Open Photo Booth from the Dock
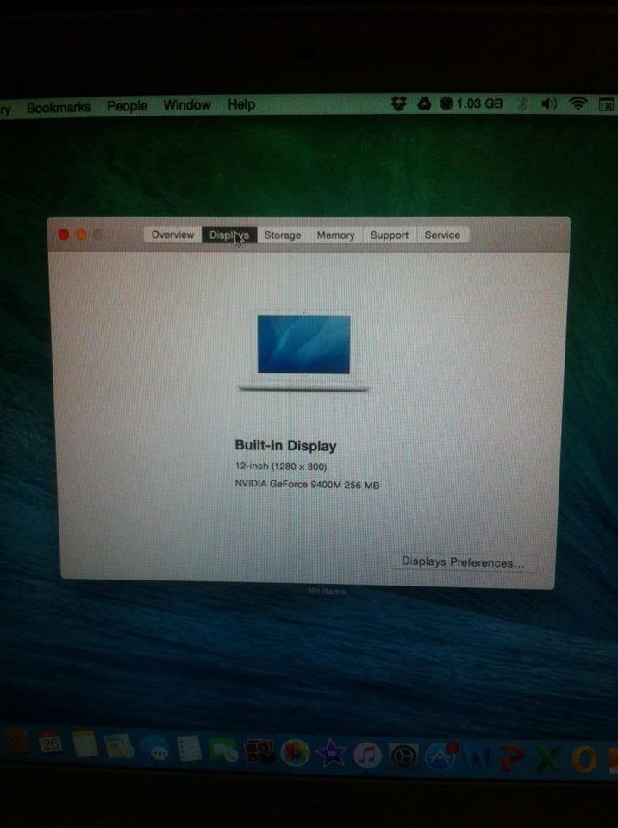618x828 pixels. pos(259,752)
